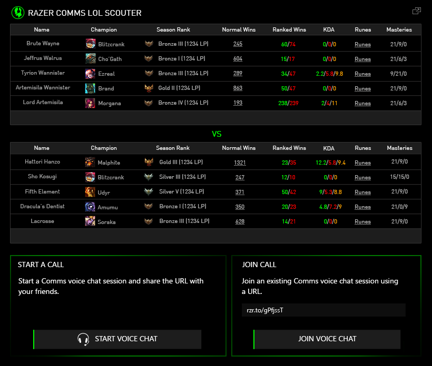
Task: Click the Ezreal champion portrait
Action: (x=91, y=74)
